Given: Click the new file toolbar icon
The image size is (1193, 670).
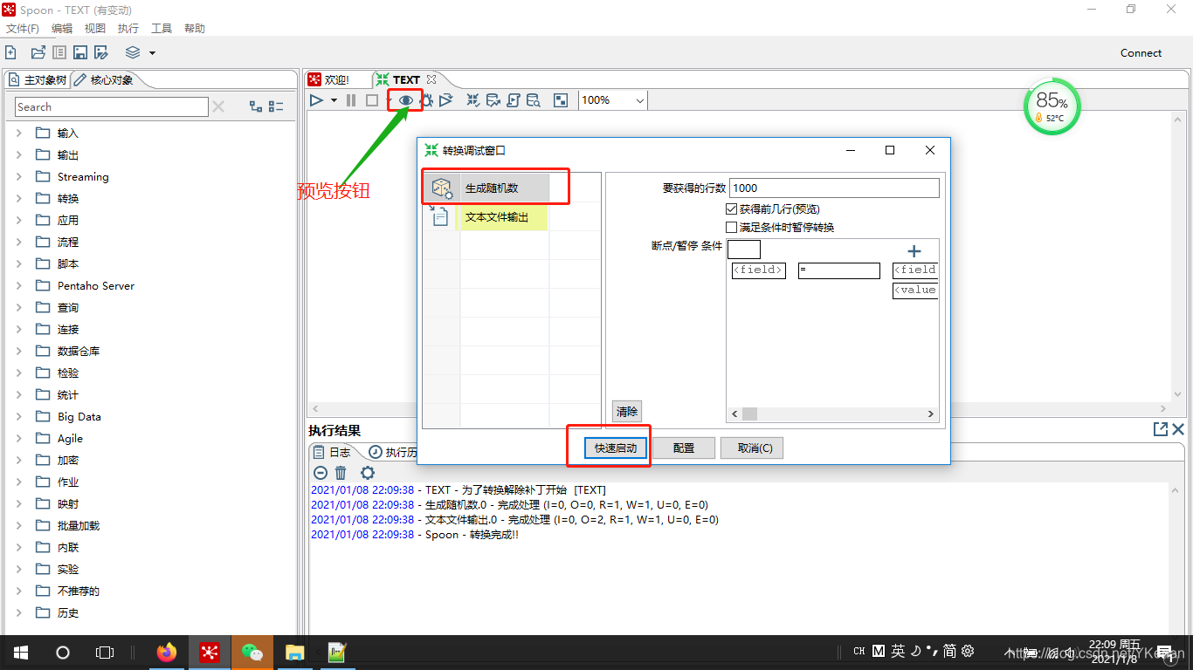Looking at the screenshot, I should (x=10, y=52).
